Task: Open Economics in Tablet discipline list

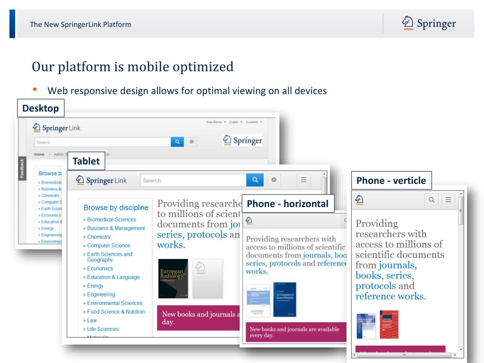Action: 100,268
